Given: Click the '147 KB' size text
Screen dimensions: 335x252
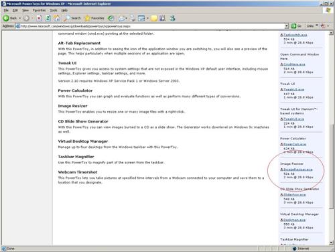Looking at the screenshot, I should pyautogui.click(x=289, y=94).
